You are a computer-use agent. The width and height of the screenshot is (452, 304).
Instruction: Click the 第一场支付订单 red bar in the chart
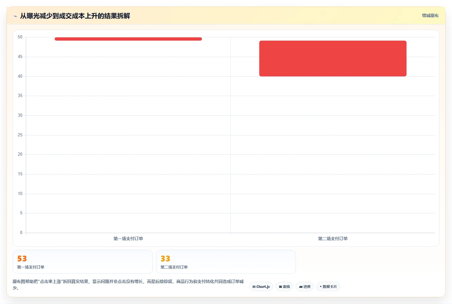click(128, 39)
